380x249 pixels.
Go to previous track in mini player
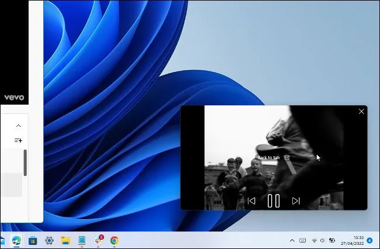click(251, 201)
